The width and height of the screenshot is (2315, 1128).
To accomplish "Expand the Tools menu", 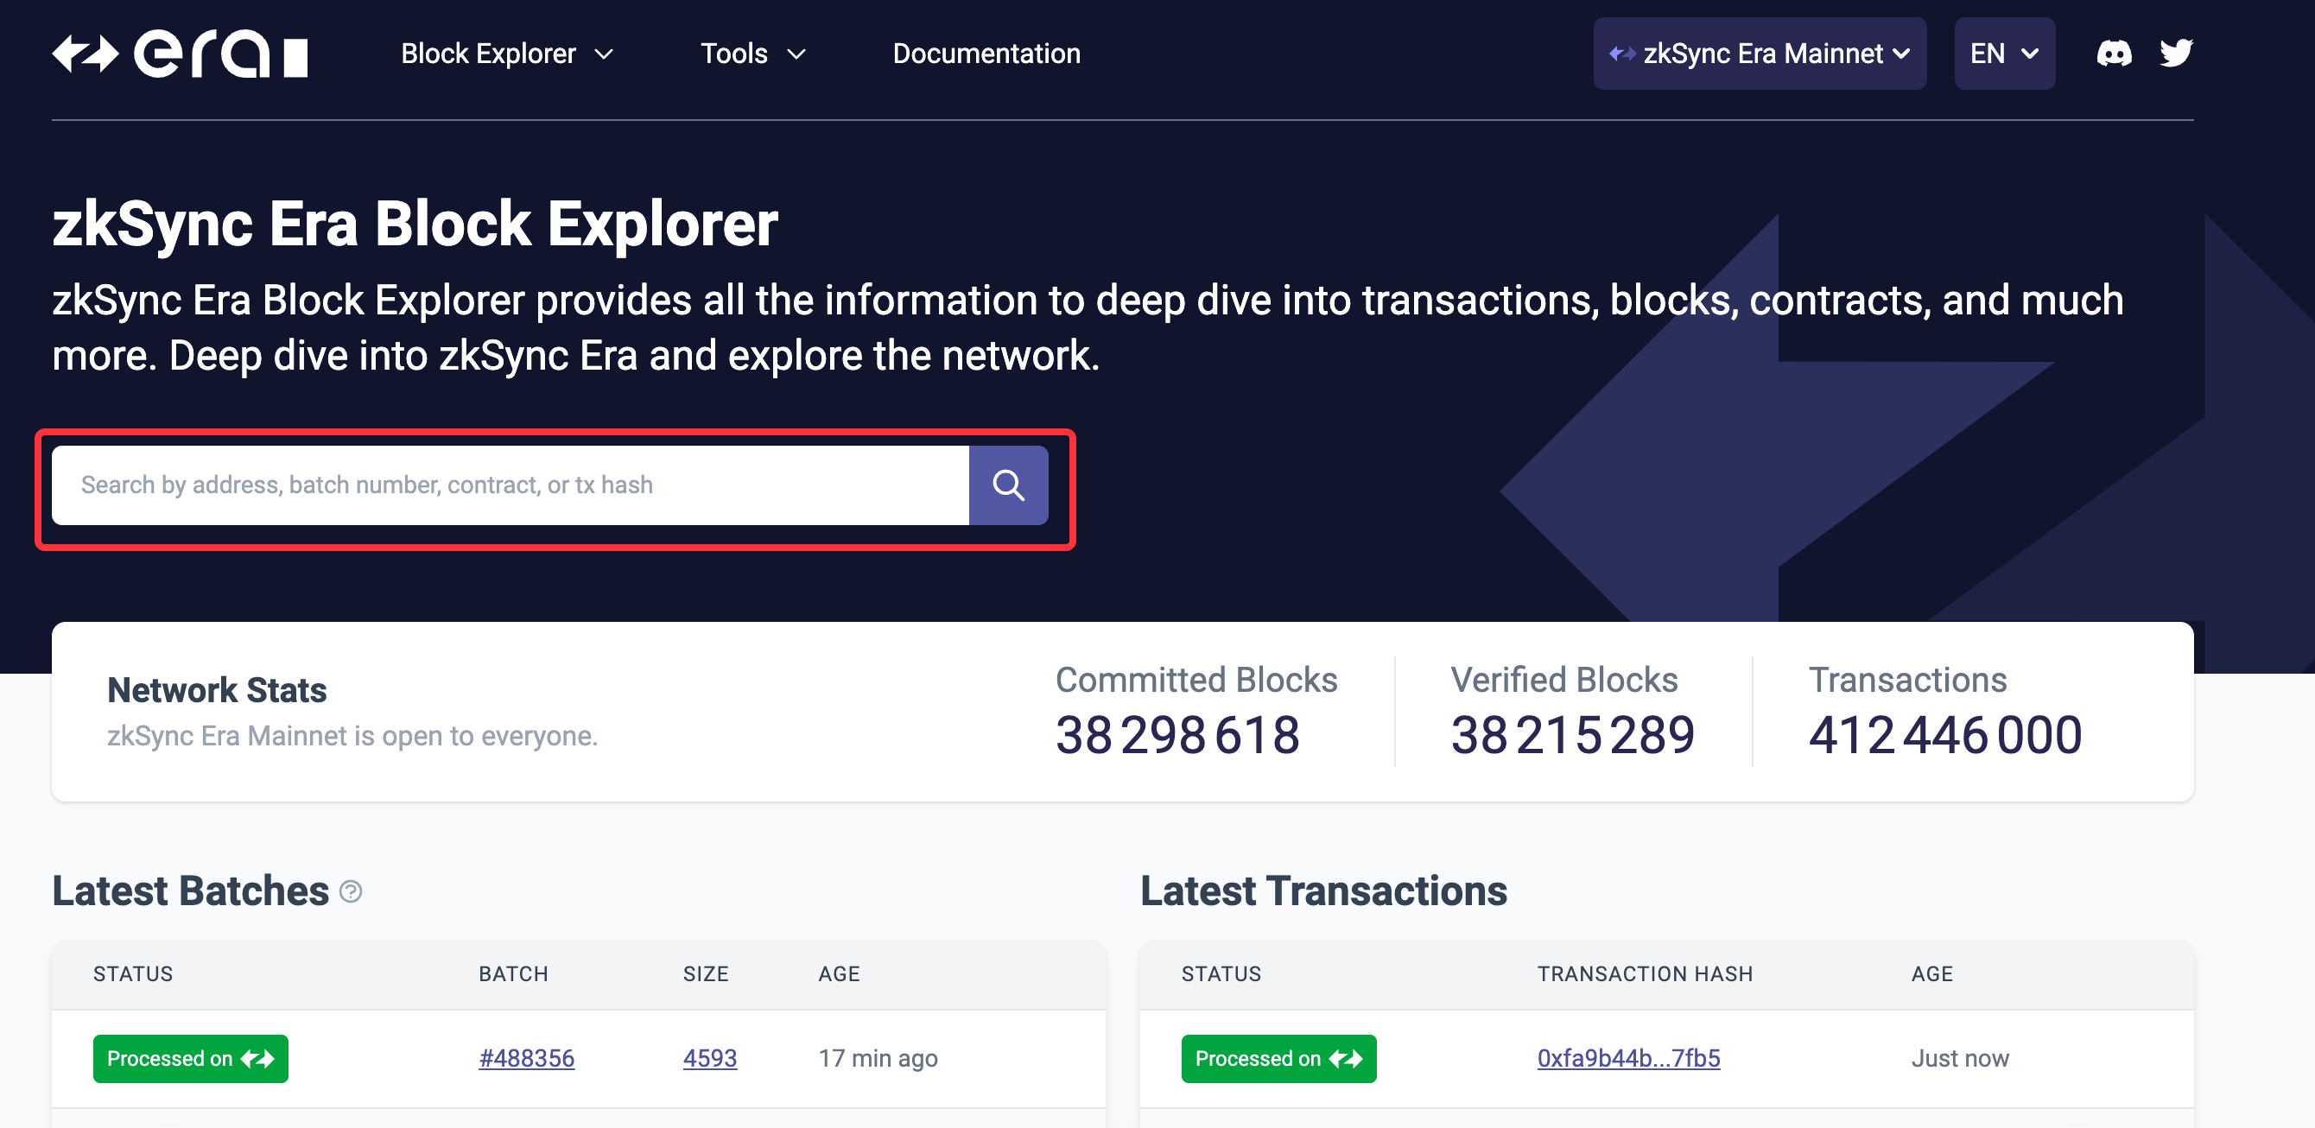I will point(753,54).
